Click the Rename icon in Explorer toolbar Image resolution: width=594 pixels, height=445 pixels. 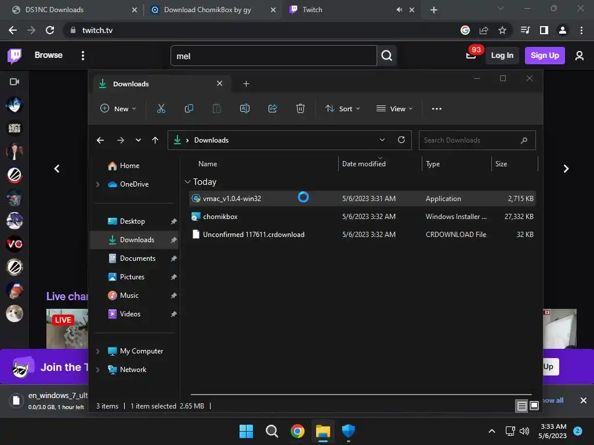pyautogui.click(x=245, y=108)
